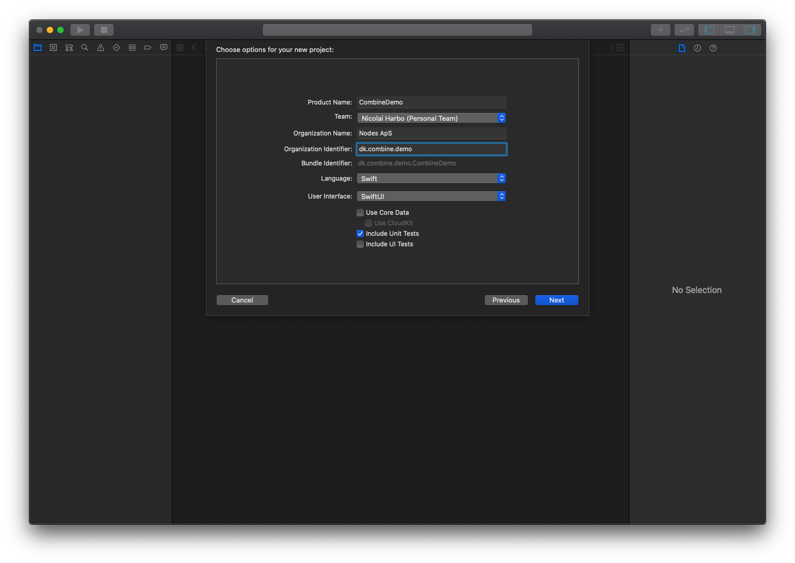795x563 pixels.
Task: Show the File inspector icon
Action: click(682, 48)
